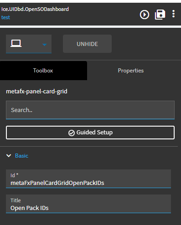The width and height of the screenshot is (181, 225).
Task: Click the Preview play icon
Action: [145, 15]
